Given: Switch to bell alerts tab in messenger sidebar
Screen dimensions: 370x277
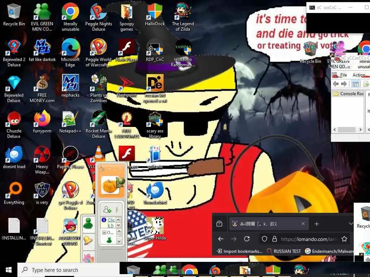Looking at the screenshot, I should 88,241.
